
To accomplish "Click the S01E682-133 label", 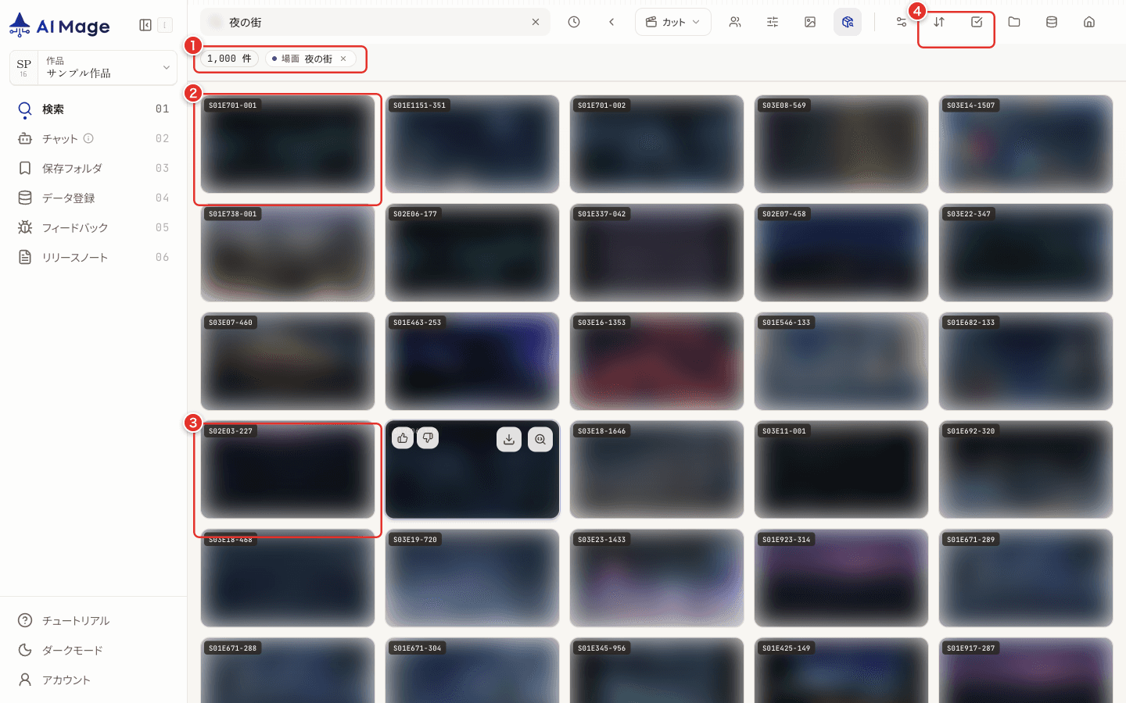I will coord(971,323).
